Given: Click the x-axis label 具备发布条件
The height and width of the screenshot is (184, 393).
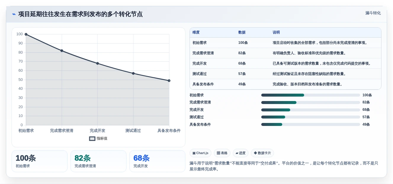Looking at the screenshot, I should (x=169, y=131).
